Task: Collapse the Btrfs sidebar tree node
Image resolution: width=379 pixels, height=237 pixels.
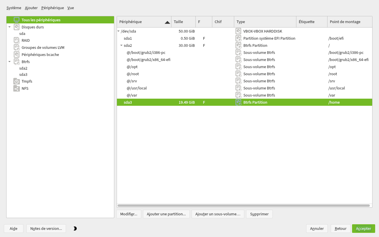Action: coord(9,62)
